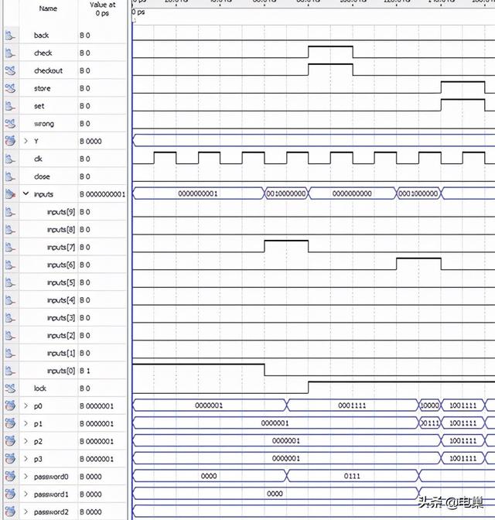Click the pin icon beside inputs[0]
Viewport: 495px width, 520px height.
point(10,371)
